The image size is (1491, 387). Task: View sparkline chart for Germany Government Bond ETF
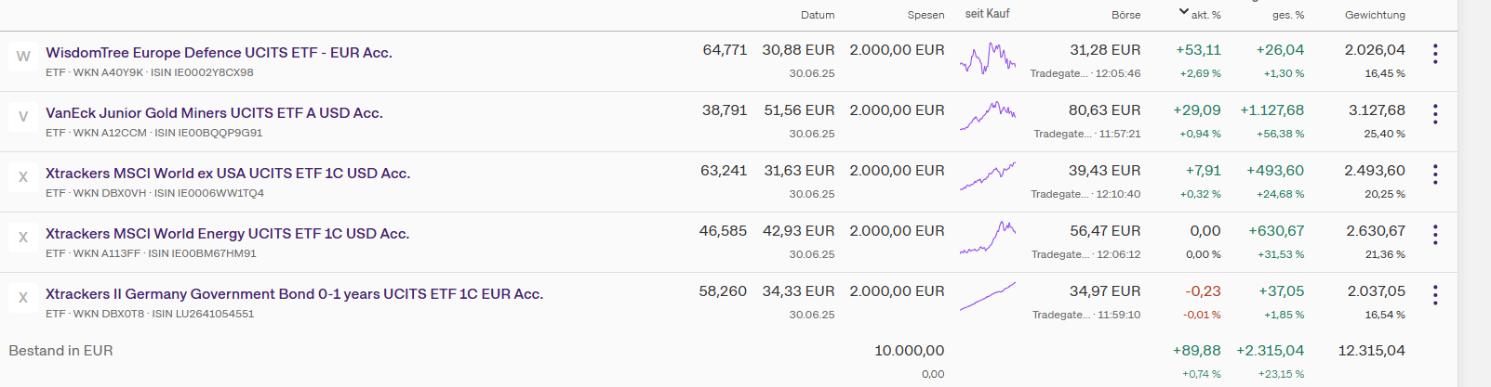[988, 296]
